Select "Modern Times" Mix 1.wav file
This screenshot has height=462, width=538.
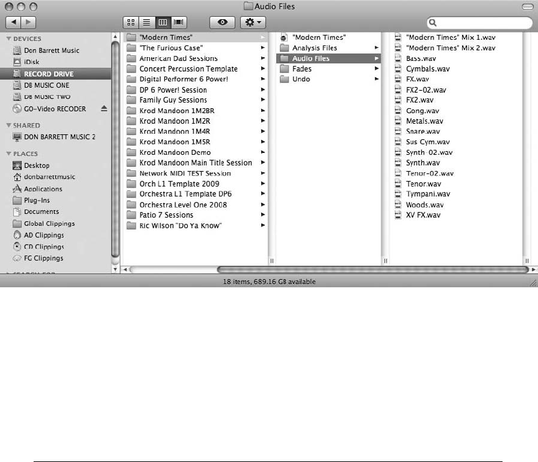457,37
